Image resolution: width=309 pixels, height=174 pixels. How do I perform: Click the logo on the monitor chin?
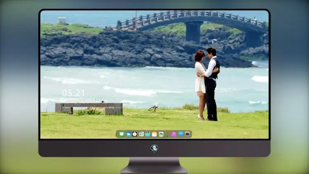(154, 148)
